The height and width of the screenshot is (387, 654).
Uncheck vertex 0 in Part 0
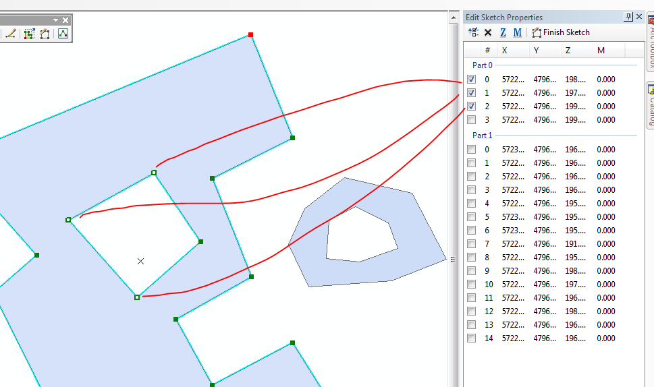coord(471,79)
